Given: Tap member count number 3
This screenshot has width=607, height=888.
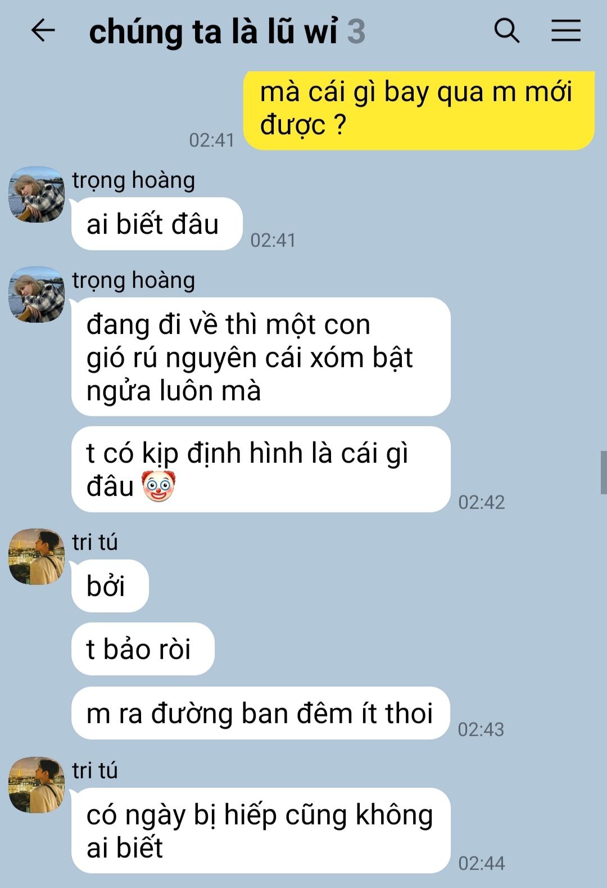Looking at the screenshot, I should pyautogui.click(x=356, y=31).
